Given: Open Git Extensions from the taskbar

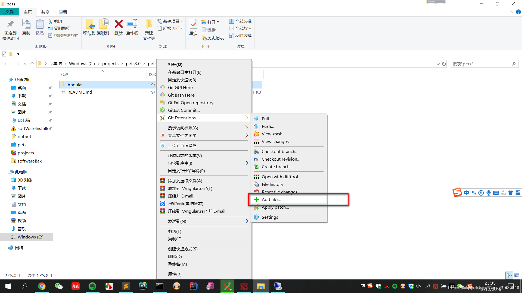Looking at the screenshot, I should click(x=228, y=286).
